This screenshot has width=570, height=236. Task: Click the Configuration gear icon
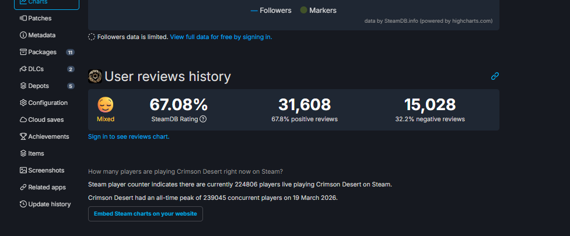(x=23, y=103)
